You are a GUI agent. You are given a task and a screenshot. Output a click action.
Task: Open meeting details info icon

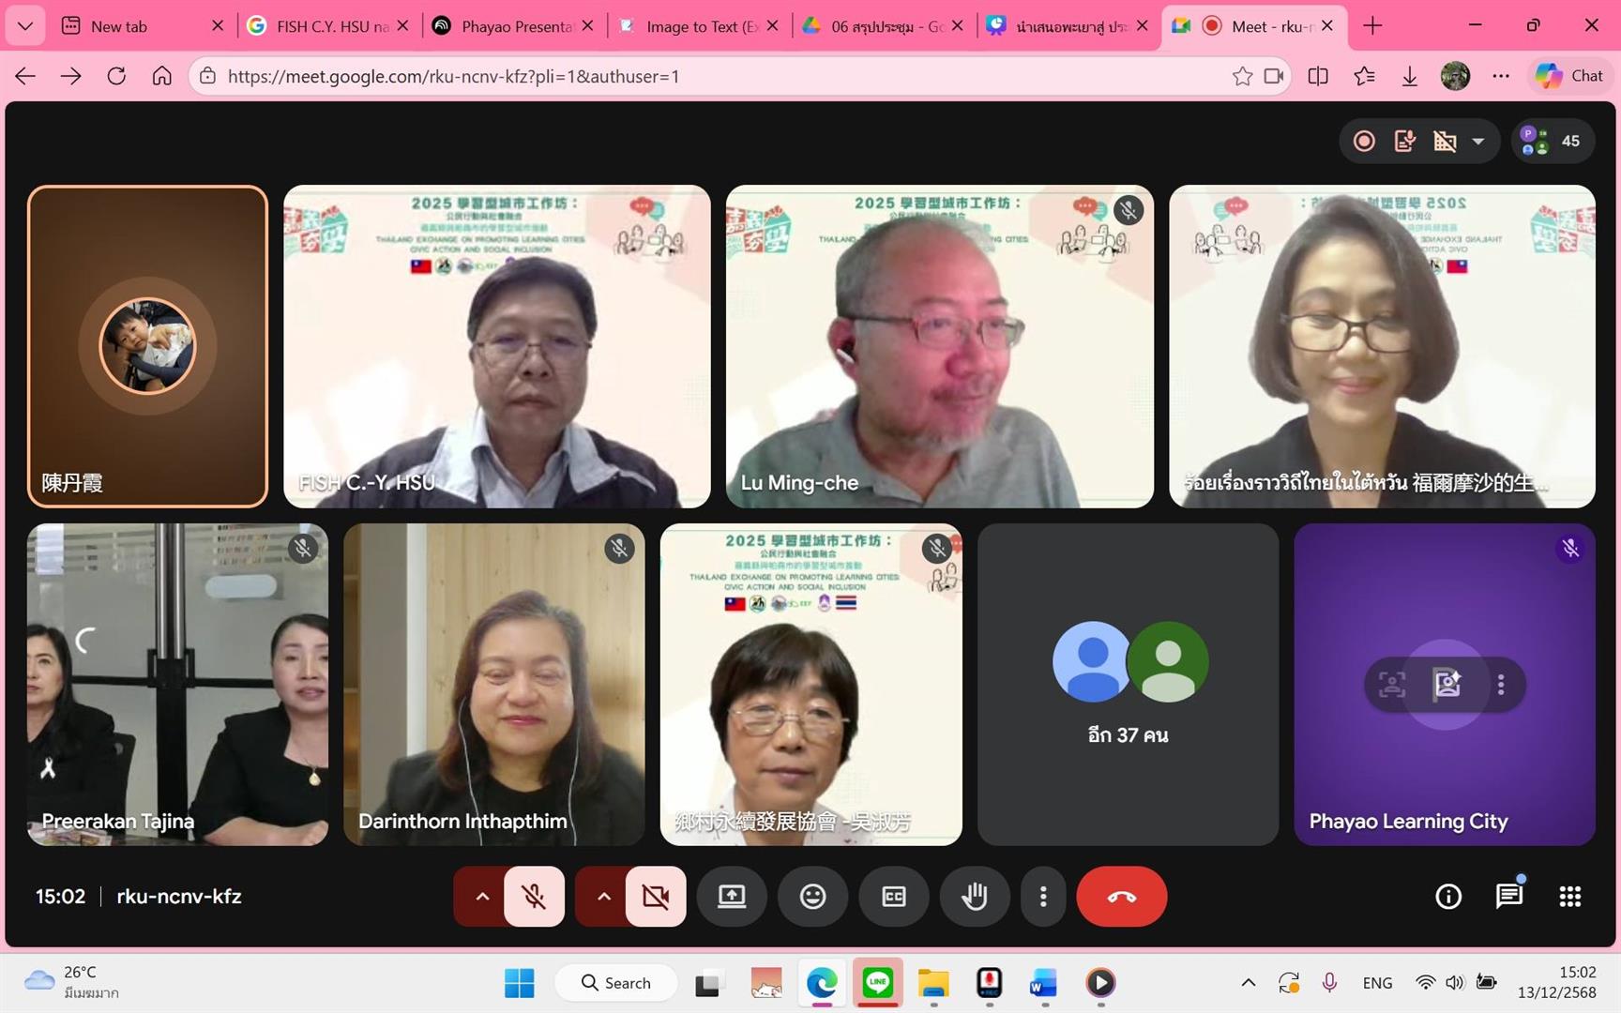1448,897
